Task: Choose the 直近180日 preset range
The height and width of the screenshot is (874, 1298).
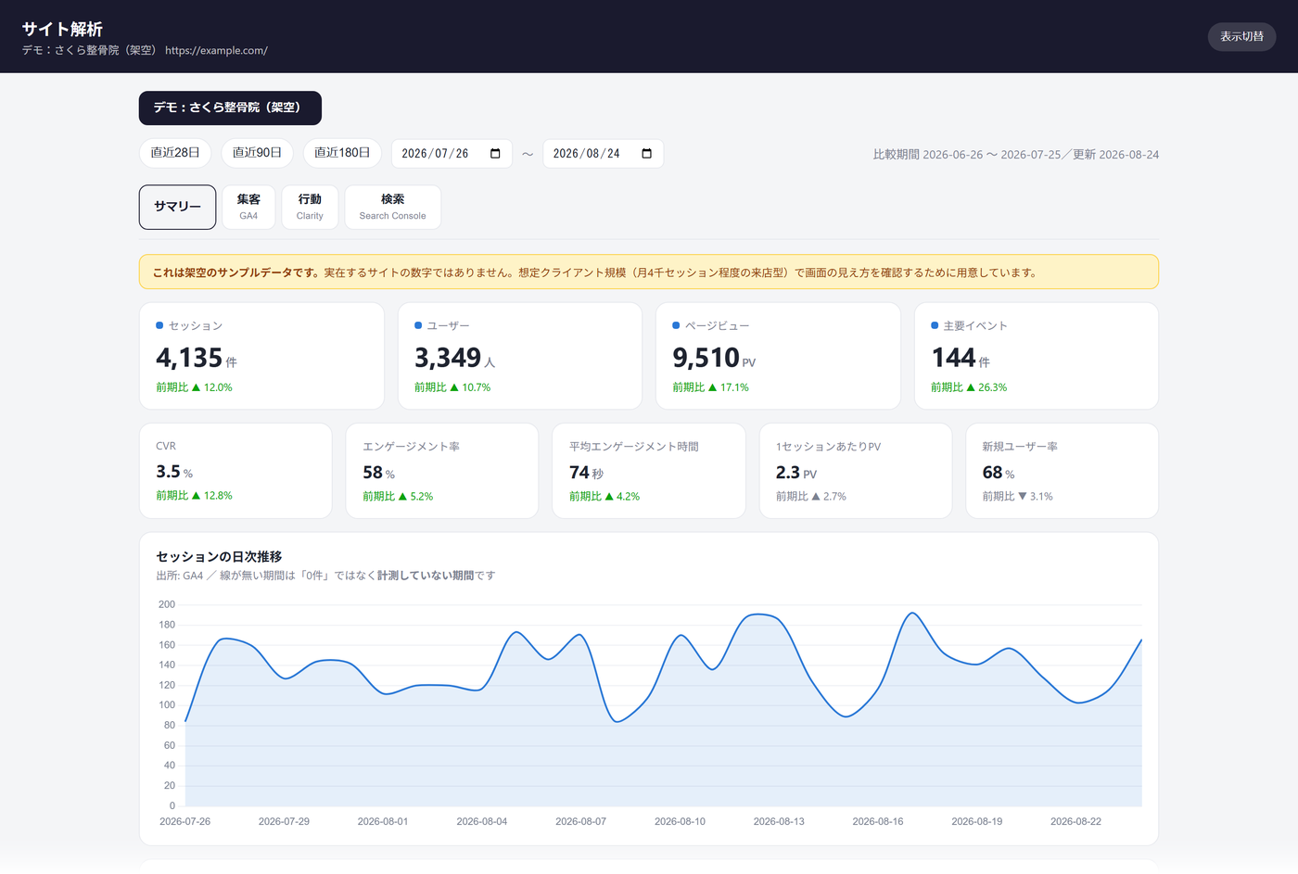Action: tap(342, 153)
